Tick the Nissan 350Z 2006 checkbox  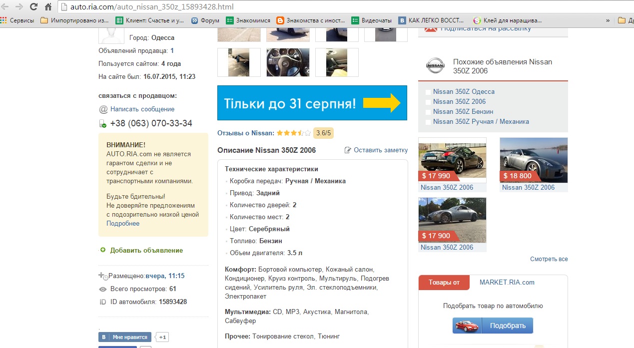pyautogui.click(x=428, y=102)
